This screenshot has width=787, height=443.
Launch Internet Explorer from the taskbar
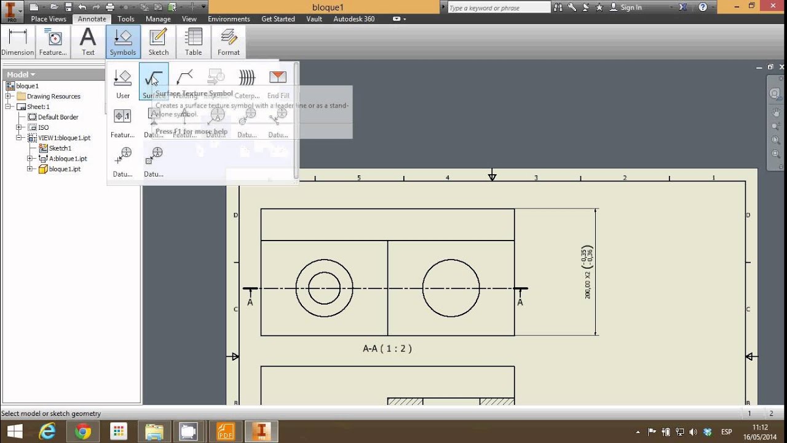pos(47,431)
